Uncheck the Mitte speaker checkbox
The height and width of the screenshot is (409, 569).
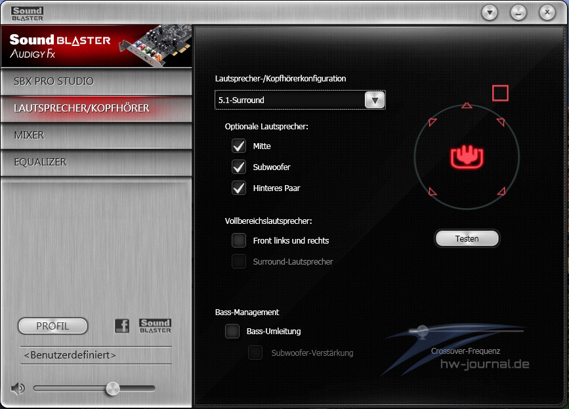point(239,146)
